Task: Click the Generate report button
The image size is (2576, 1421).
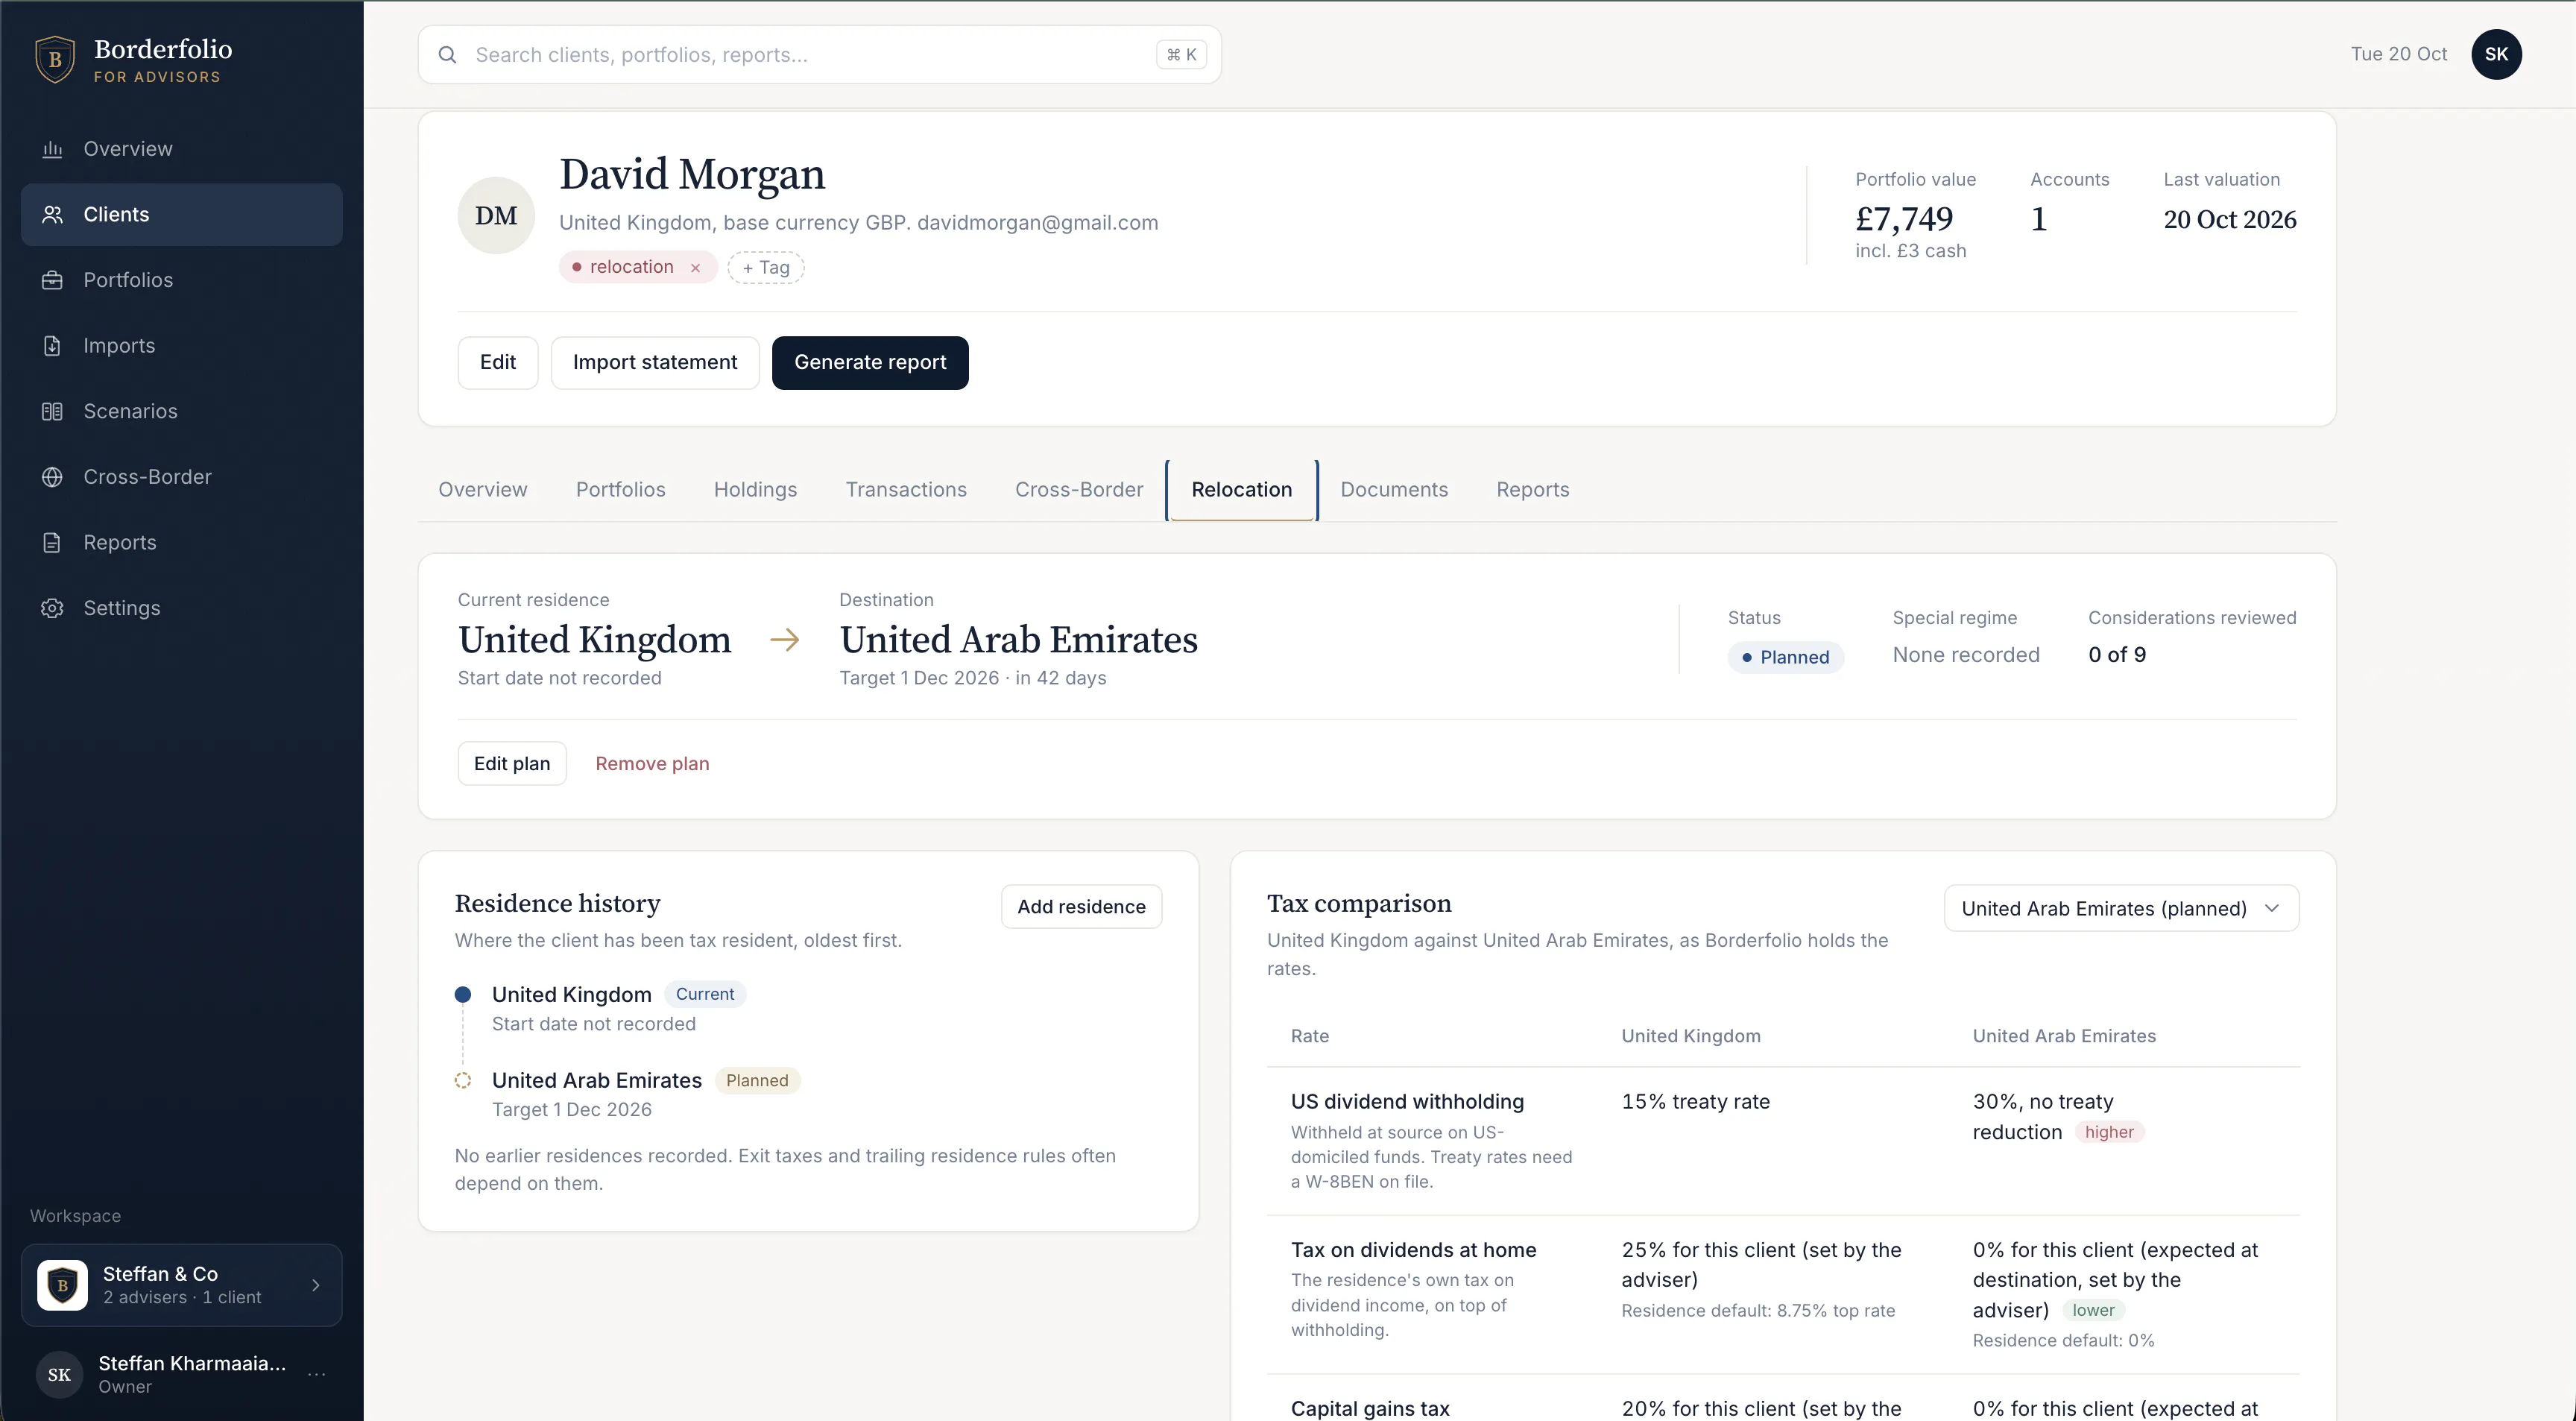Action: click(x=870, y=362)
